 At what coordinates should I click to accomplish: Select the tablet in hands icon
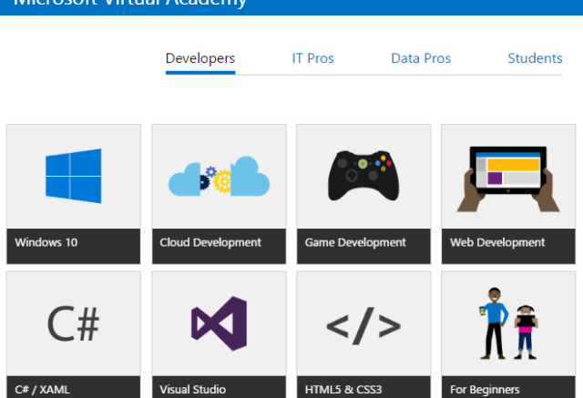pos(508,179)
